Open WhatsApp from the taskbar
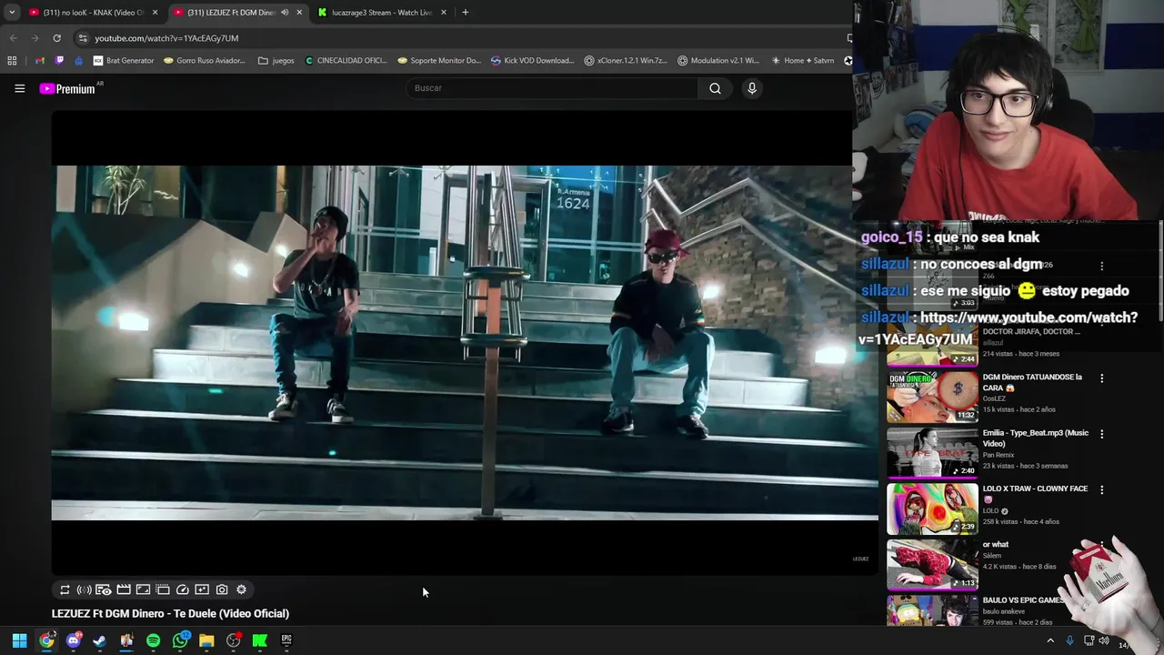Screen dimensions: 1164x655 180,640
